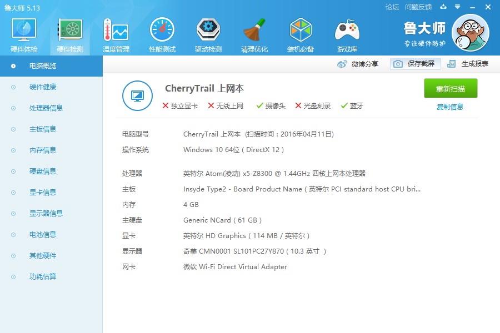Open the 论坛 forum link
The width and height of the screenshot is (500, 333).
[x=392, y=7]
